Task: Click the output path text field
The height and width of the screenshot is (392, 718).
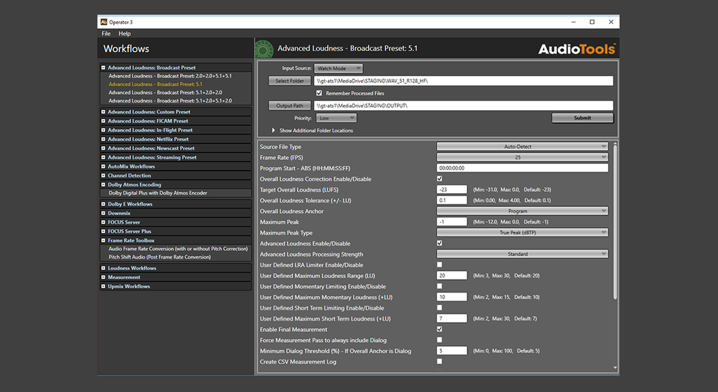Action: pyautogui.click(x=464, y=105)
